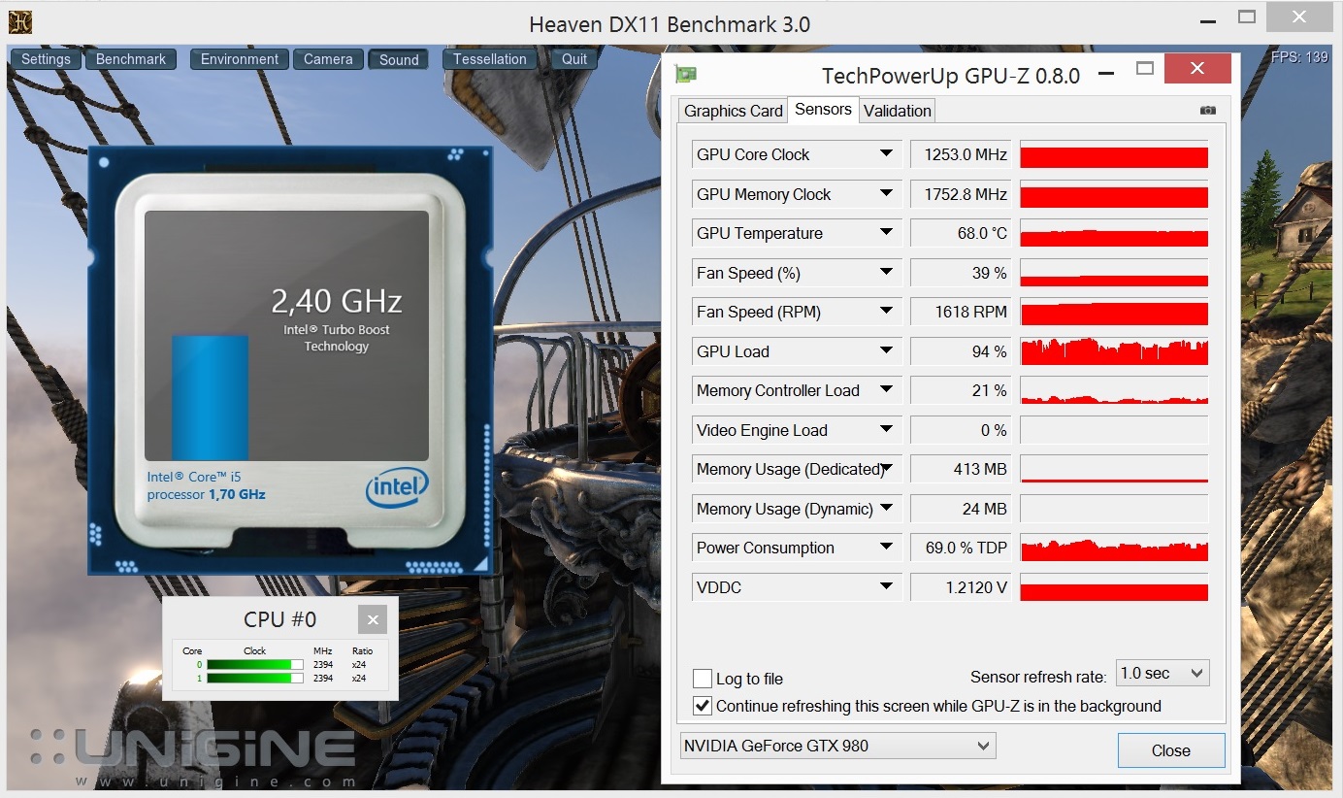The width and height of the screenshot is (1343, 798).
Task: Click the Core 1 clock bar
Action: [255, 678]
